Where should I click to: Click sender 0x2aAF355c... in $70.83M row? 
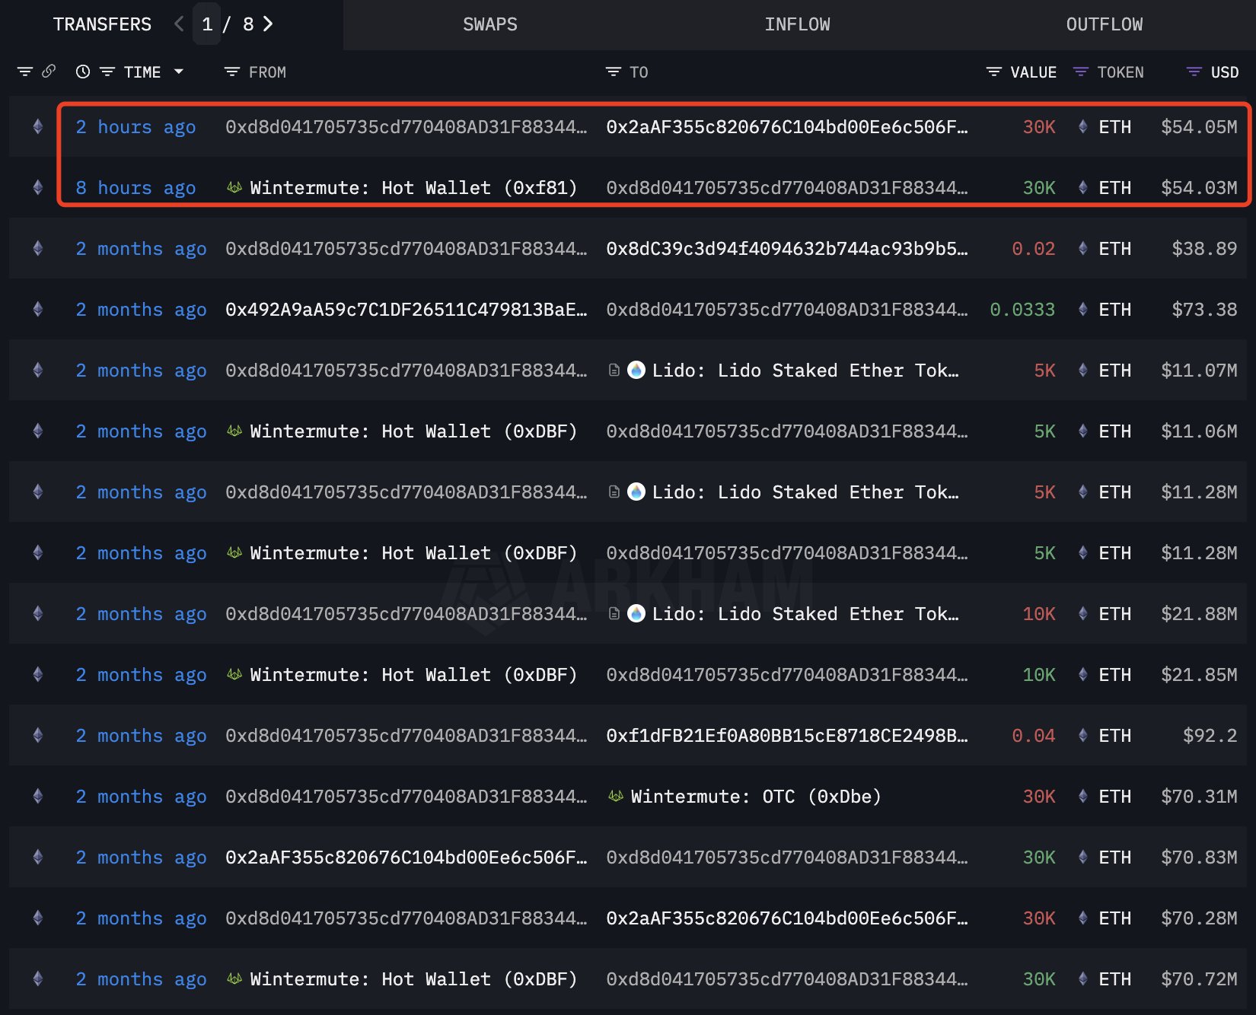pos(406,857)
